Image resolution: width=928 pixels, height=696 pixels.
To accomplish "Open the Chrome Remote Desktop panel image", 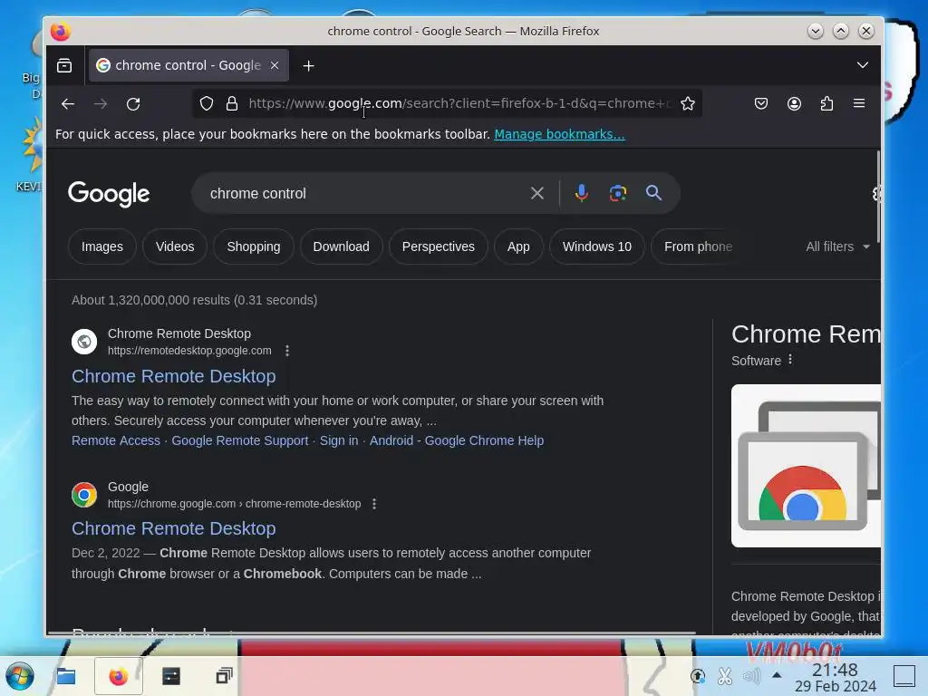I will (806, 466).
